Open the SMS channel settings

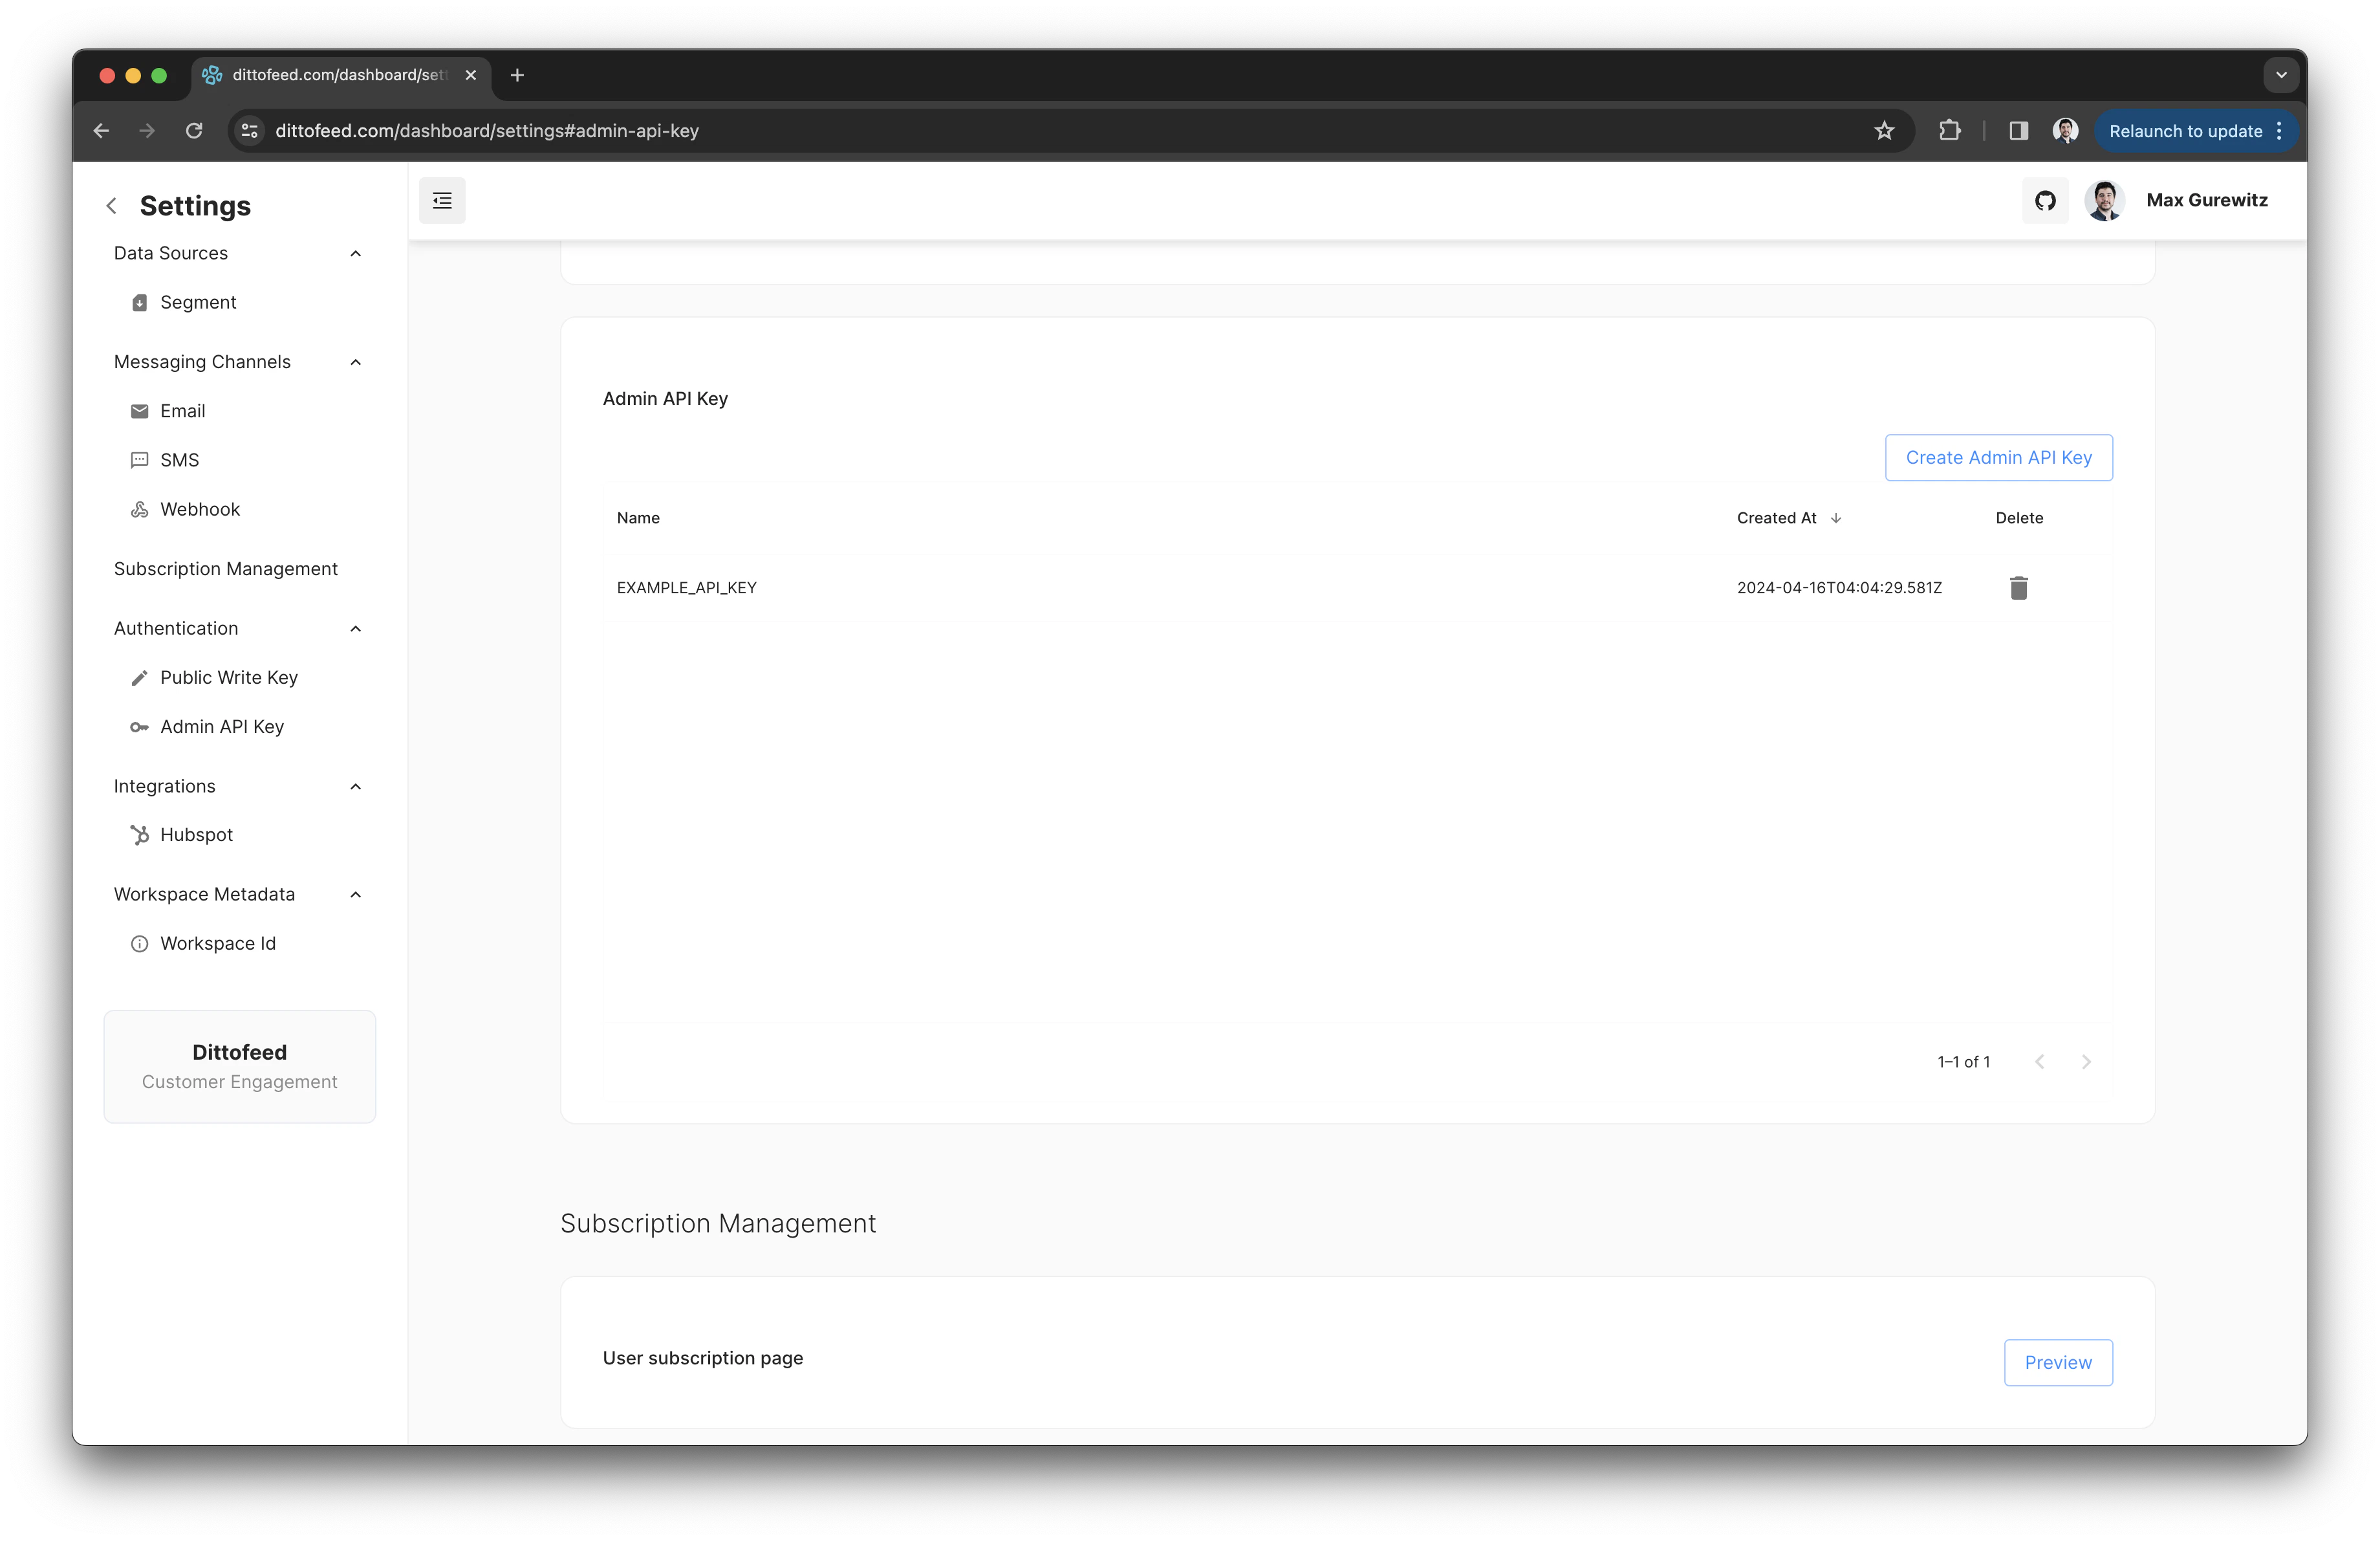[x=180, y=459]
